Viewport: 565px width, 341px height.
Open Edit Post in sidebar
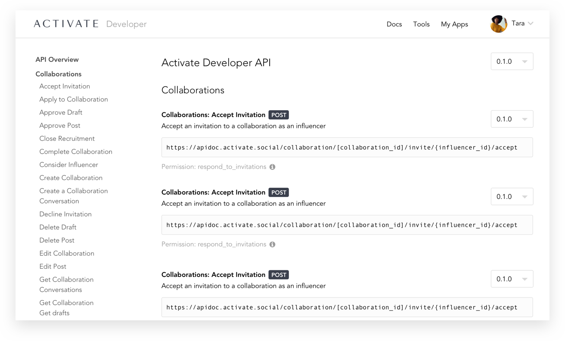[53, 267]
